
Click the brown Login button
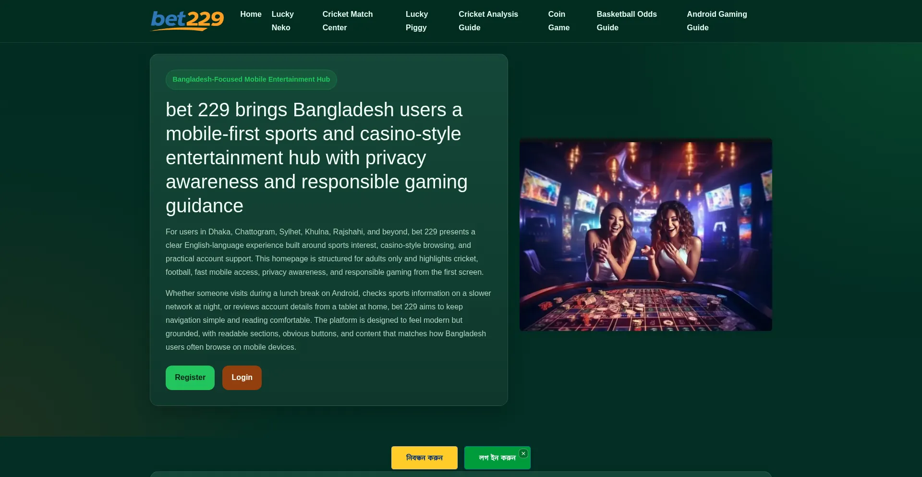point(242,378)
